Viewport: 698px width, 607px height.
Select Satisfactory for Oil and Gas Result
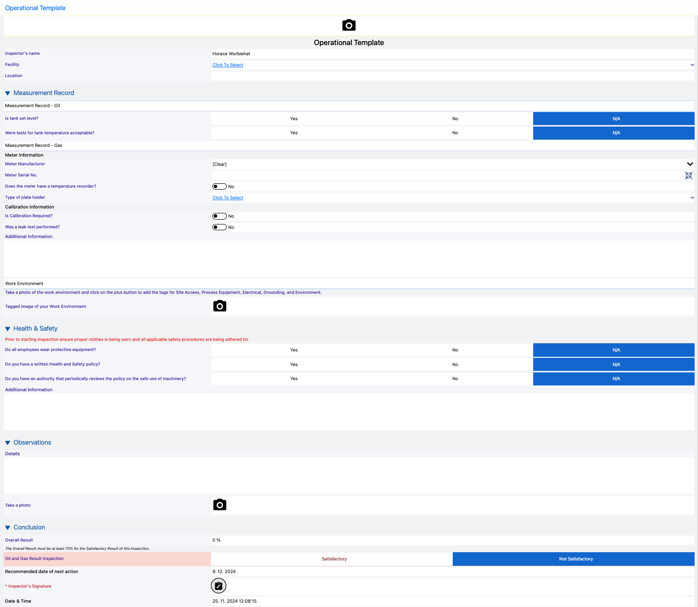coord(334,559)
